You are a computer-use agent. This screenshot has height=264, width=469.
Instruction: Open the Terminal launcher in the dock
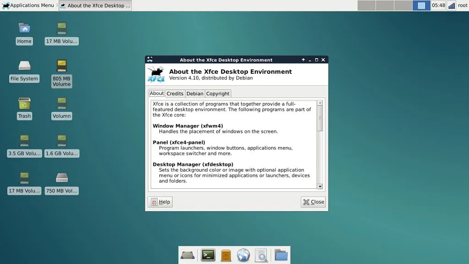coord(208,255)
